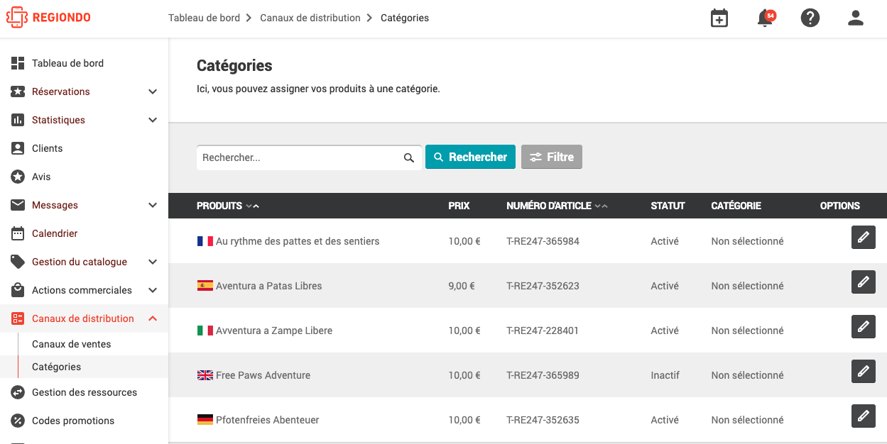Click the Clients sidebar icon
This screenshot has width=887, height=444.
coord(18,148)
